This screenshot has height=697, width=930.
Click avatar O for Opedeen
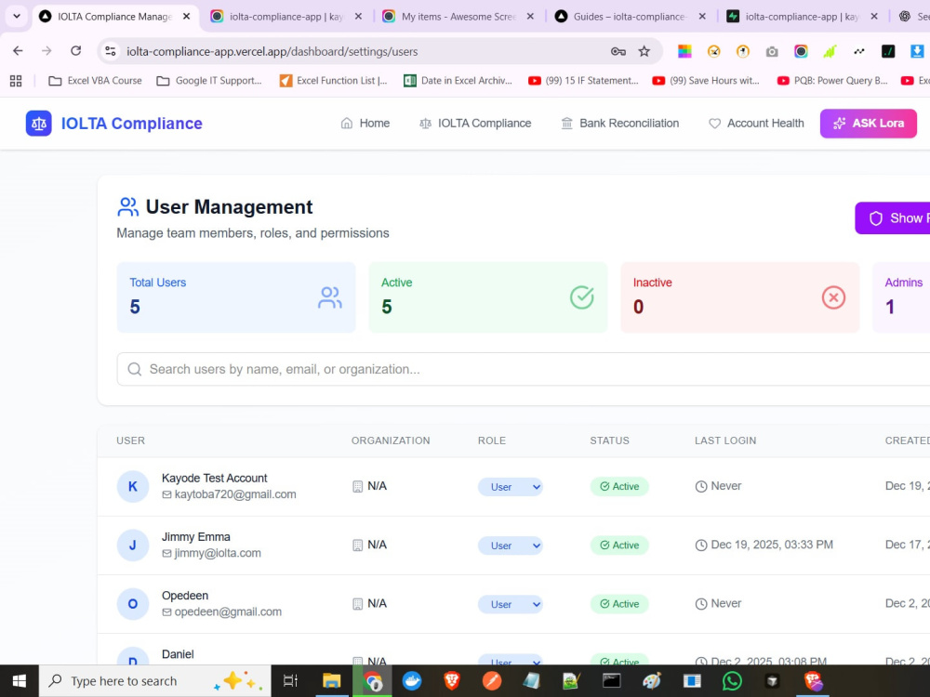[133, 604]
